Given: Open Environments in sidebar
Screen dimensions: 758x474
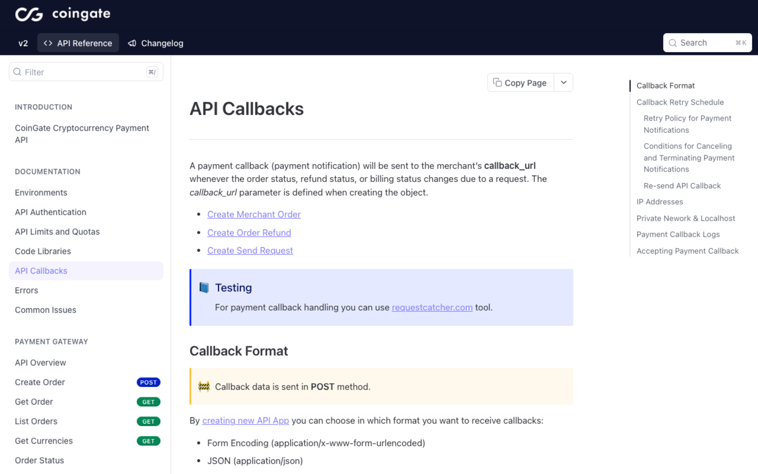Looking at the screenshot, I should coord(86,193).
